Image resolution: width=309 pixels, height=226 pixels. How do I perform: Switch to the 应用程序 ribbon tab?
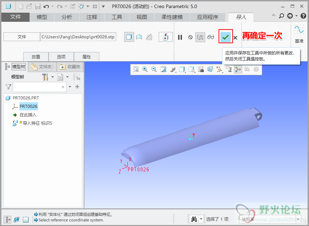pyautogui.click(x=208, y=17)
